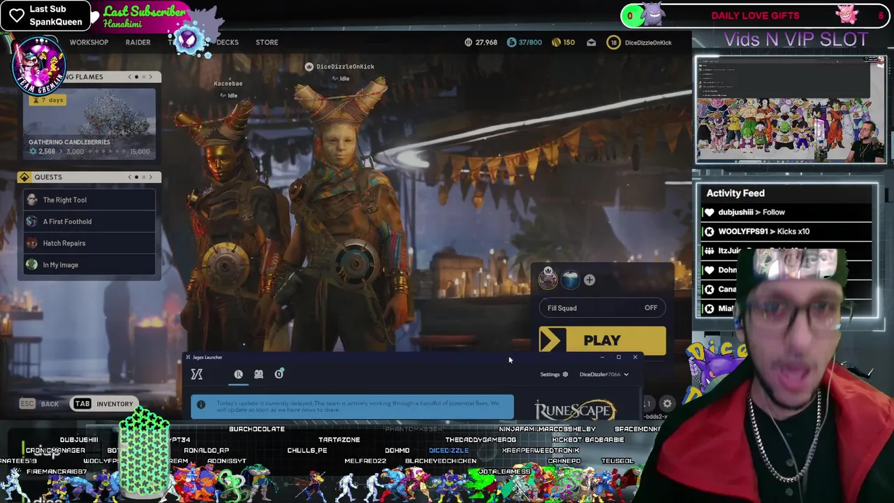Click the 7 days event timer badge
The image size is (894, 503).
tap(47, 100)
